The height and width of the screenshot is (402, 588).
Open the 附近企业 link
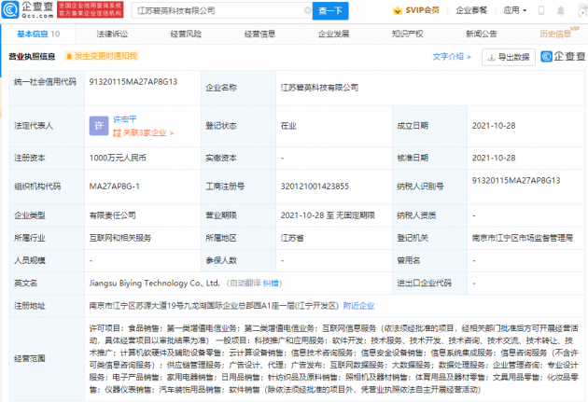(x=358, y=304)
